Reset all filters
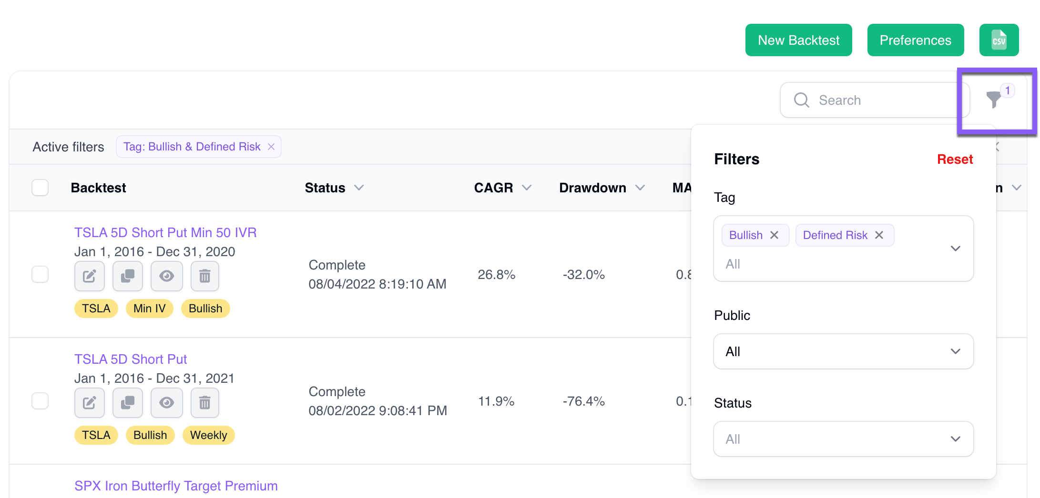 [954, 159]
